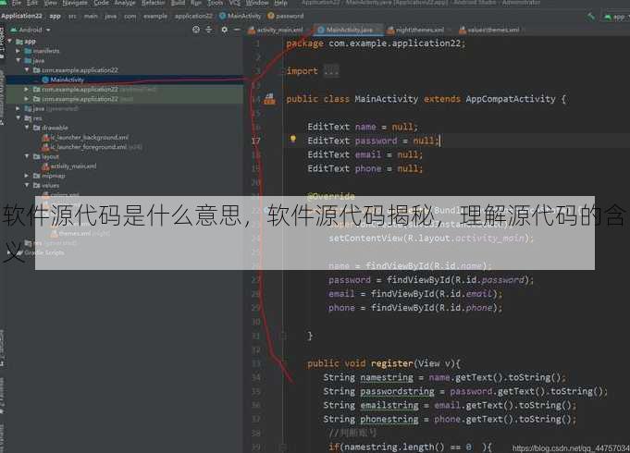The width and height of the screenshot is (630, 453).
Task: Click the ic_launcher_background.xml file icon
Action: click(46, 138)
